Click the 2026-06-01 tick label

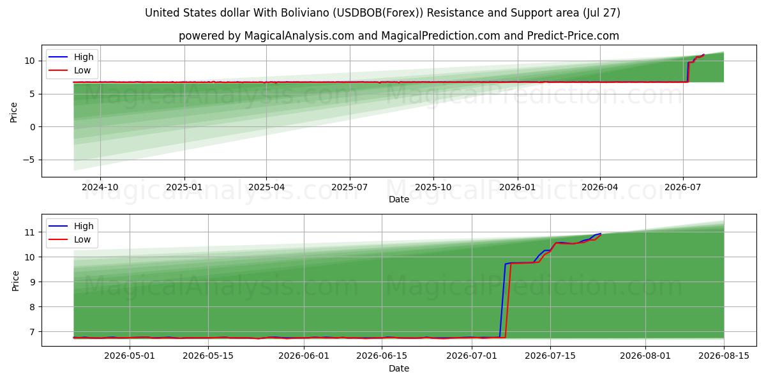click(304, 357)
